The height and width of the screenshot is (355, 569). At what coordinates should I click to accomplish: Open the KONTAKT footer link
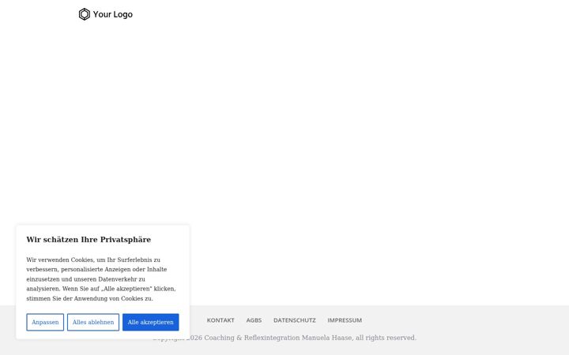[x=220, y=320]
